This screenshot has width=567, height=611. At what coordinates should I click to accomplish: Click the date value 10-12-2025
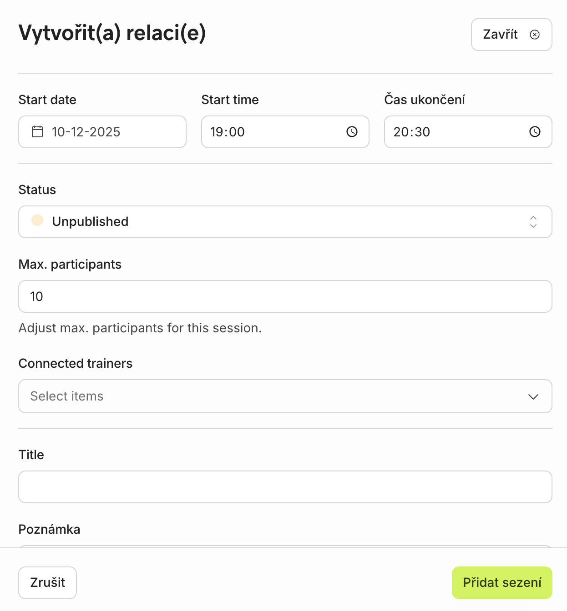(x=86, y=132)
